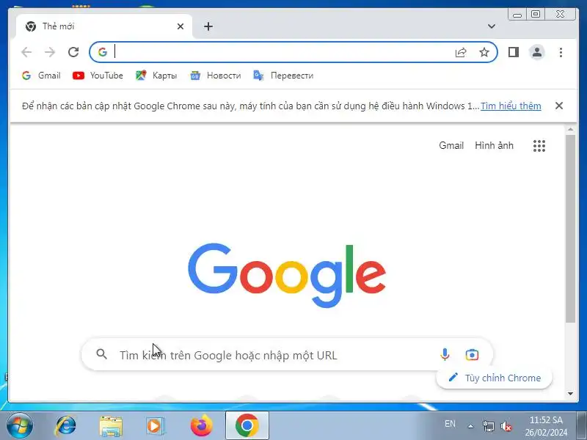Start voice search with the microphone

[x=445, y=354]
